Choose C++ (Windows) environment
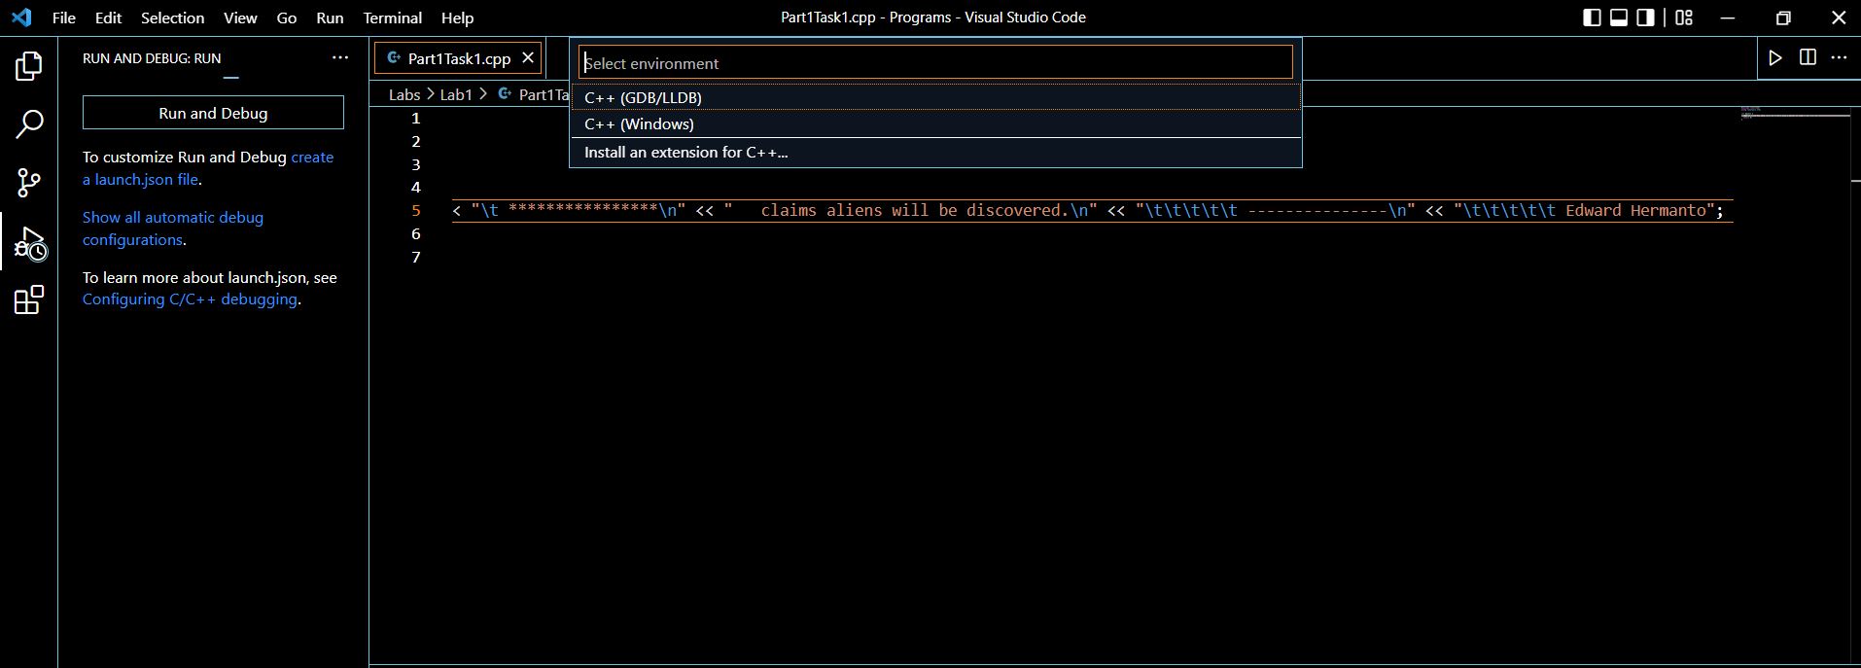The image size is (1861, 668). coord(935,123)
